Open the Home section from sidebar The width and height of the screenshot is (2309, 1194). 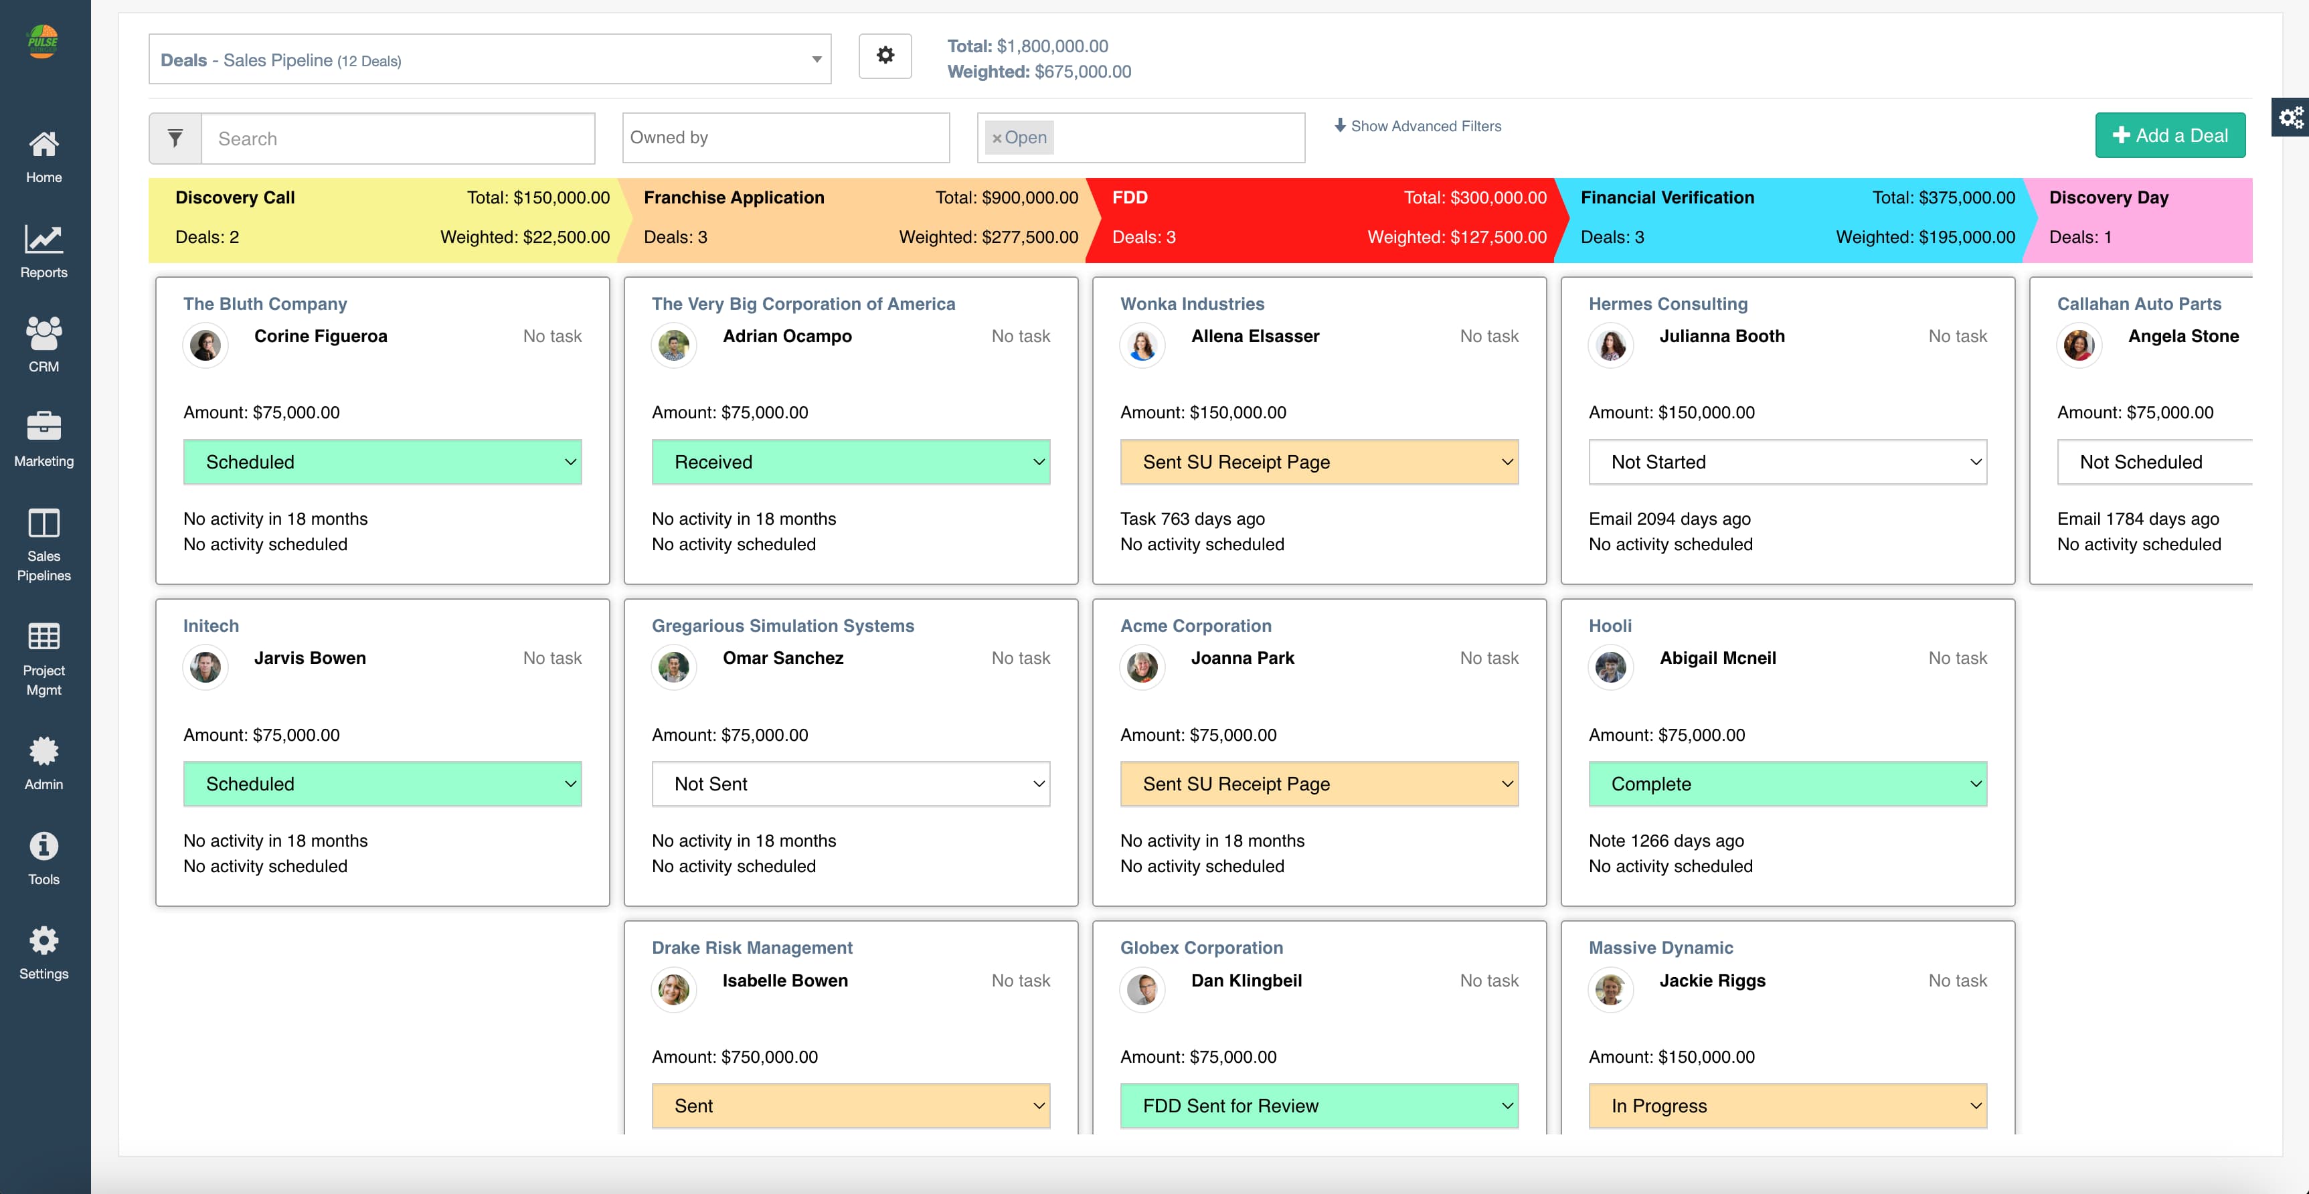(x=43, y=154)
